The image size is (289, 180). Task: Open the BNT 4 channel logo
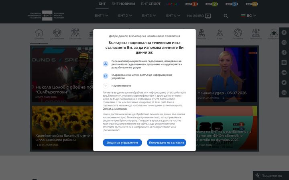click(252, 4)
